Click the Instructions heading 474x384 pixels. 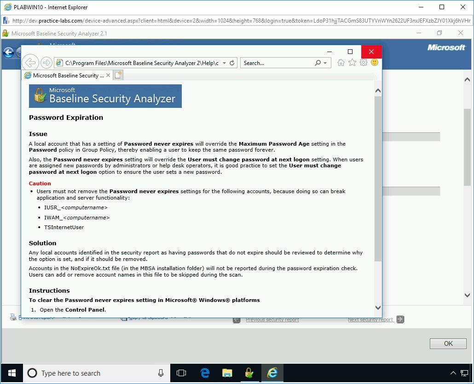[x=49, y=291]
